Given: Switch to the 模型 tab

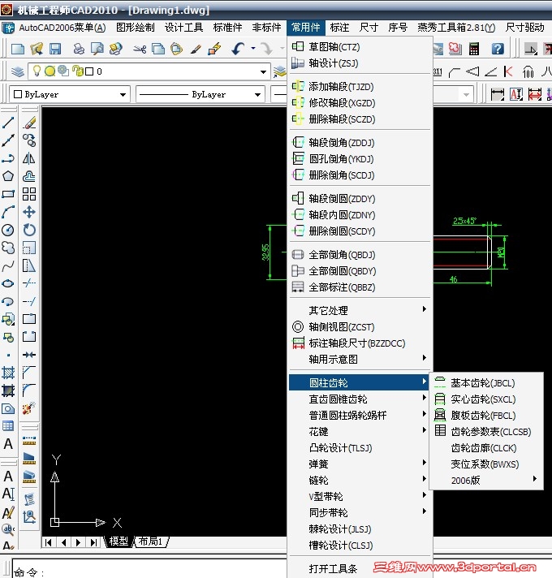Looking at the screenshot, I should 119,541.
